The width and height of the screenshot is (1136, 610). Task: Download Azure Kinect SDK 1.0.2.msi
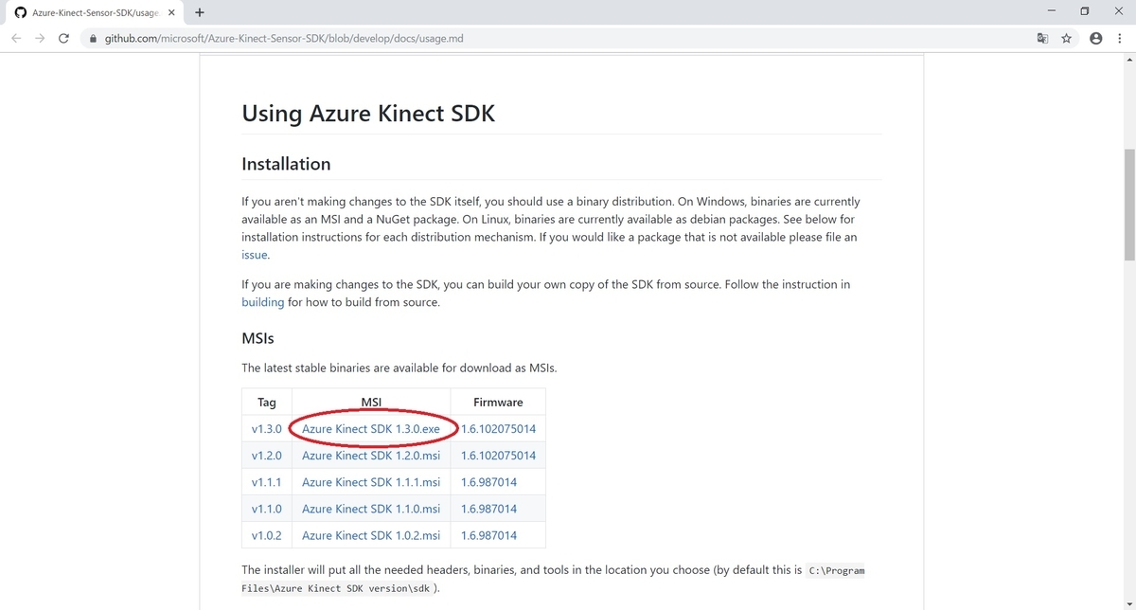pyautogui.click(x=371, y=535)
